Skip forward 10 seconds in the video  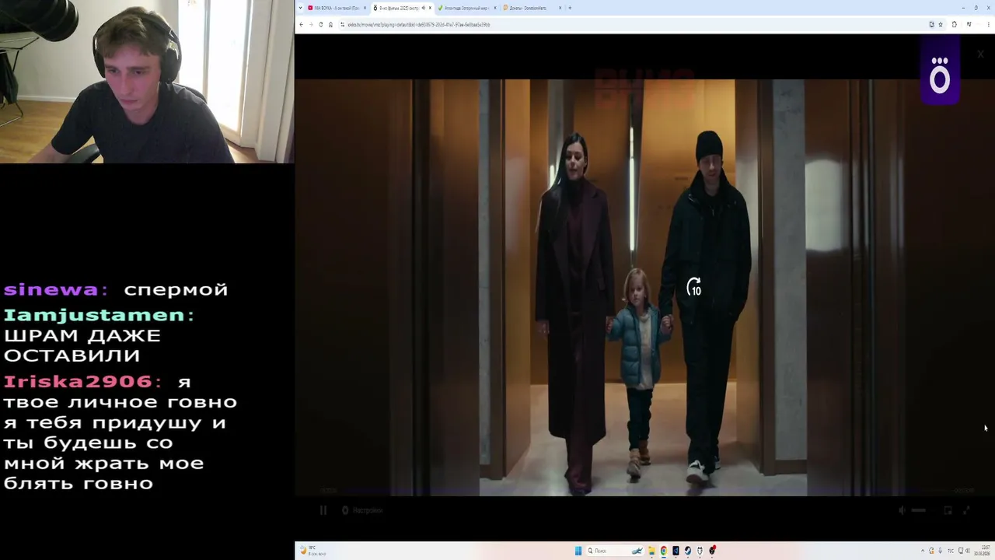(694, 287)
